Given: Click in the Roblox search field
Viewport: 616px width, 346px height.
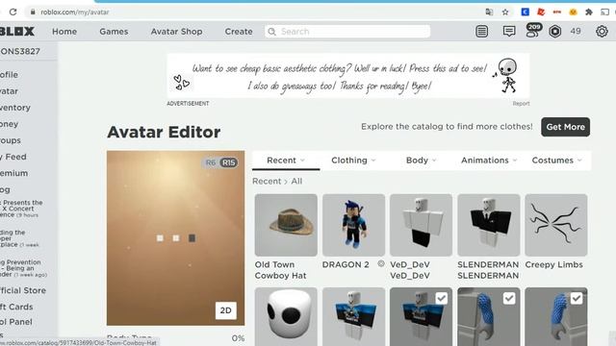Looking at the screenshot, I should (347, 32).
